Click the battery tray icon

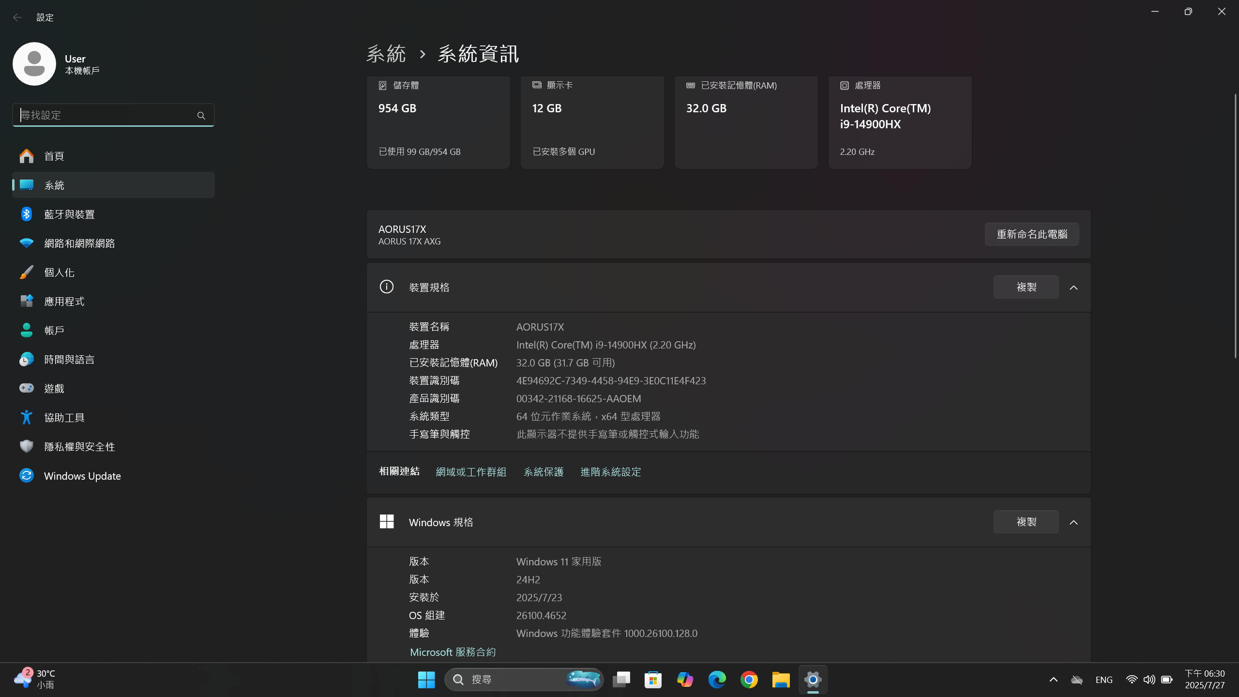pyautogui.click(x=1167, y=680)
